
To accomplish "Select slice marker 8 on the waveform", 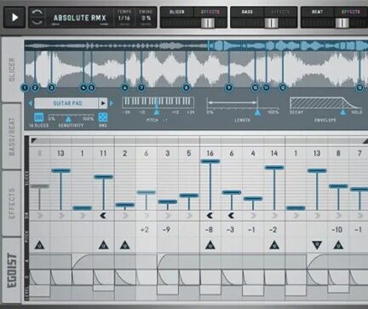I will pos(187,88).
